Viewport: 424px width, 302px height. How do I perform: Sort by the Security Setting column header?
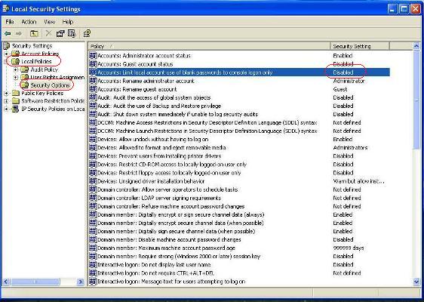click(x=360, y=46)
